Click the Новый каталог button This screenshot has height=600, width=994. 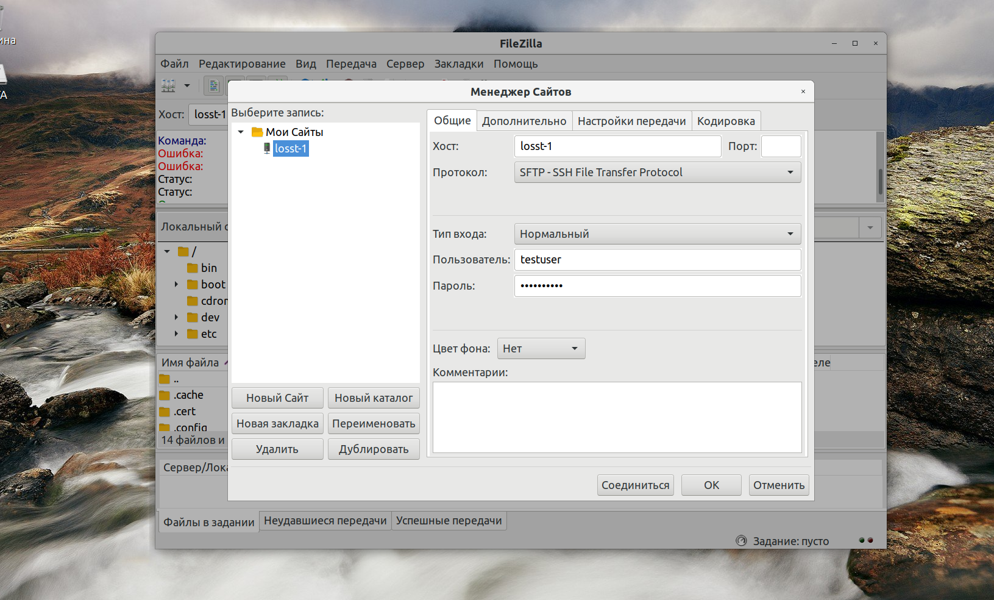point(374,398)
